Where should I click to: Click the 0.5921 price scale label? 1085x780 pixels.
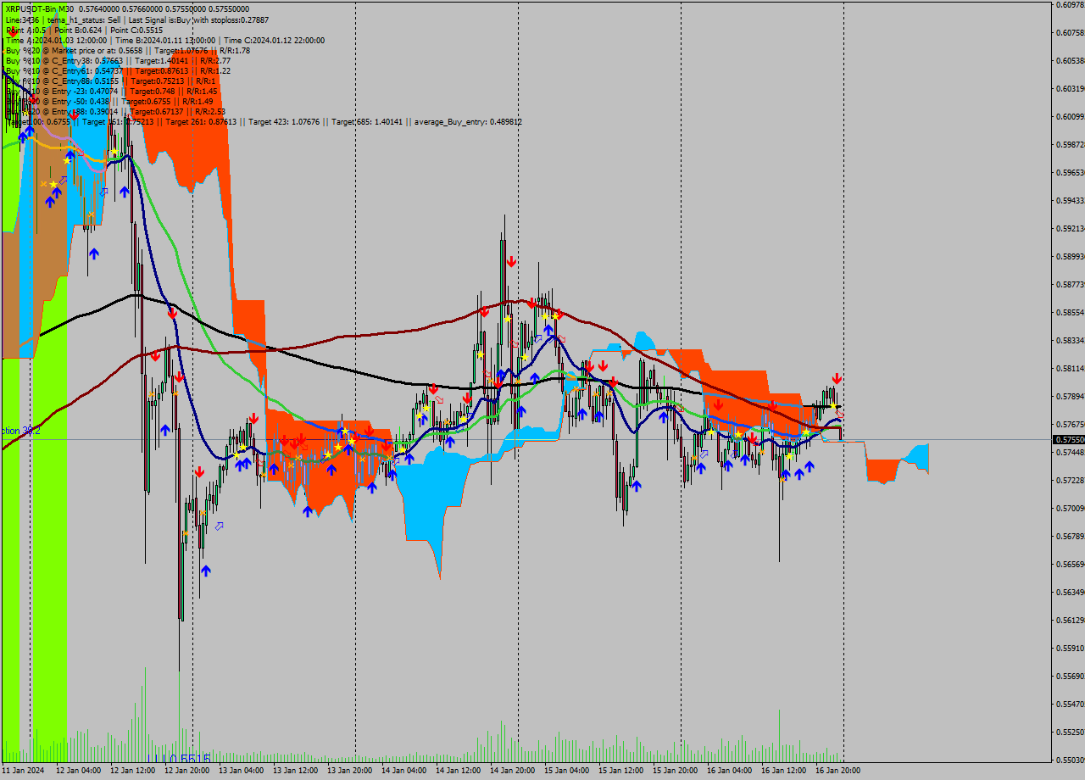(1071, 228)
